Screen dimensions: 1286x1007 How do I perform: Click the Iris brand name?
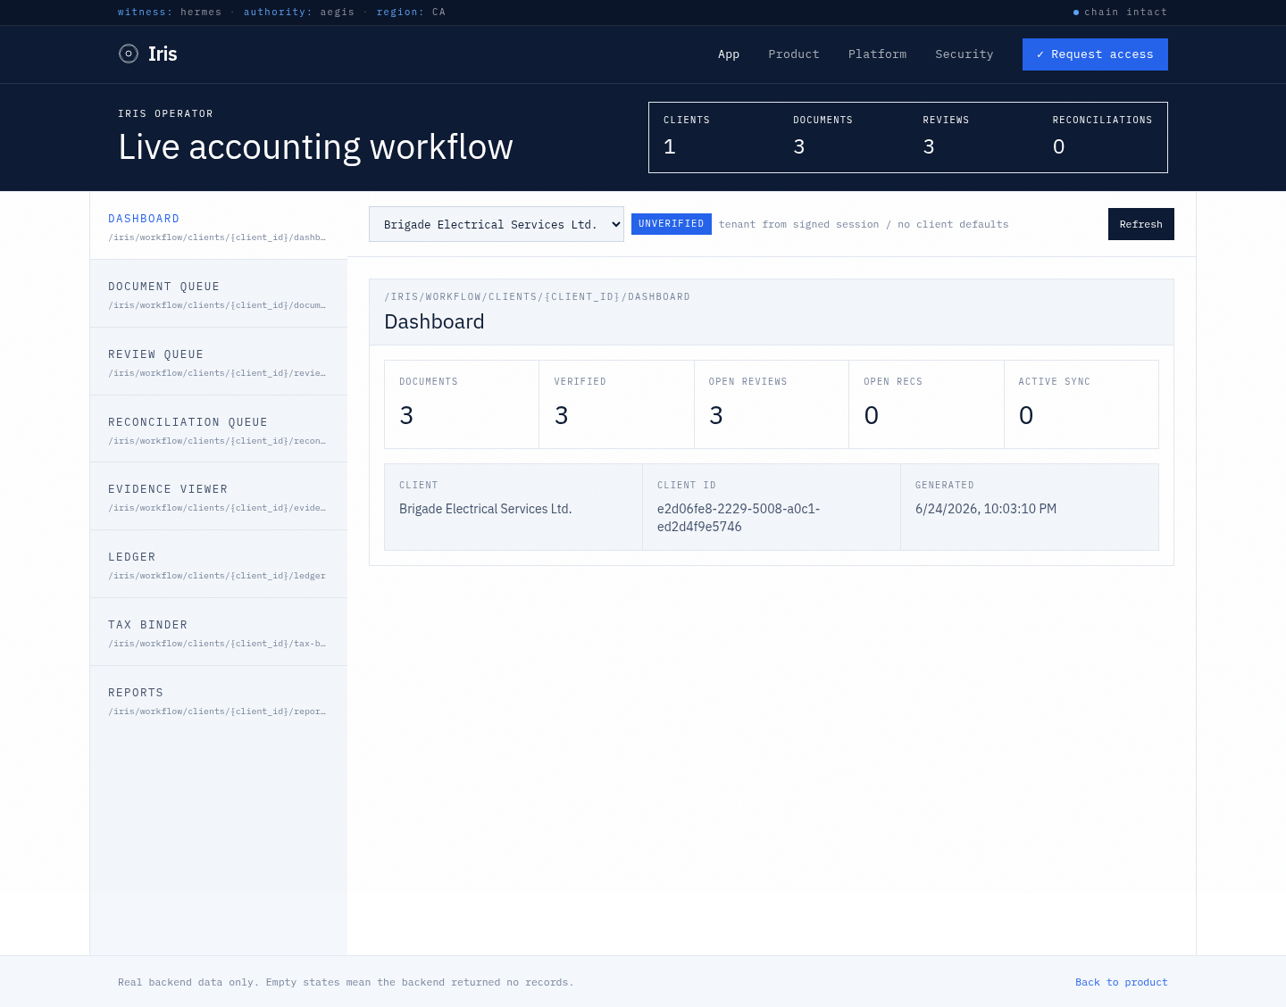(x=163, y=54)
